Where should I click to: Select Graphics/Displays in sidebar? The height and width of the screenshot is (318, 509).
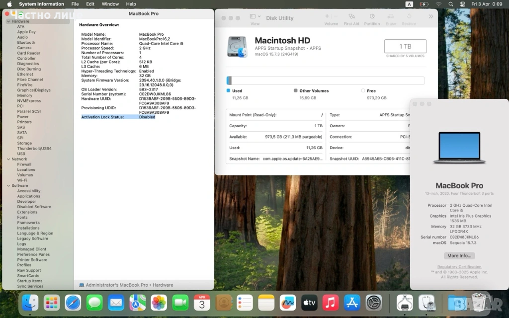point(34,90)
